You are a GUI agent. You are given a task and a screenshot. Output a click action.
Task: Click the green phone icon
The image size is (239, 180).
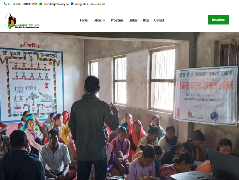pos(5,4)
